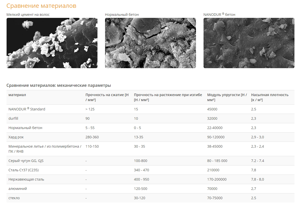Viewport: 299px width, 207px height.
Task: Open the Нормальный бетон microscope image
Action: click(151, 43)
